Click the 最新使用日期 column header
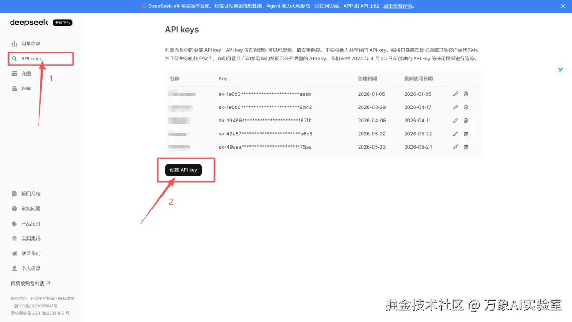This screenshot has height=322, width=572. click(418, 79)
